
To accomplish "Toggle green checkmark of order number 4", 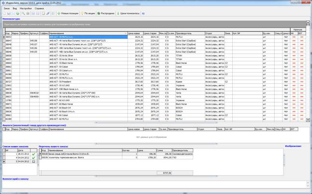I will point(33,158).
